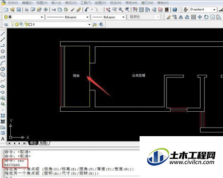223x178 pixels.
Task: Switch to the 布局1 layout tab
Action: pyautogui.click(x=44, y=143)
